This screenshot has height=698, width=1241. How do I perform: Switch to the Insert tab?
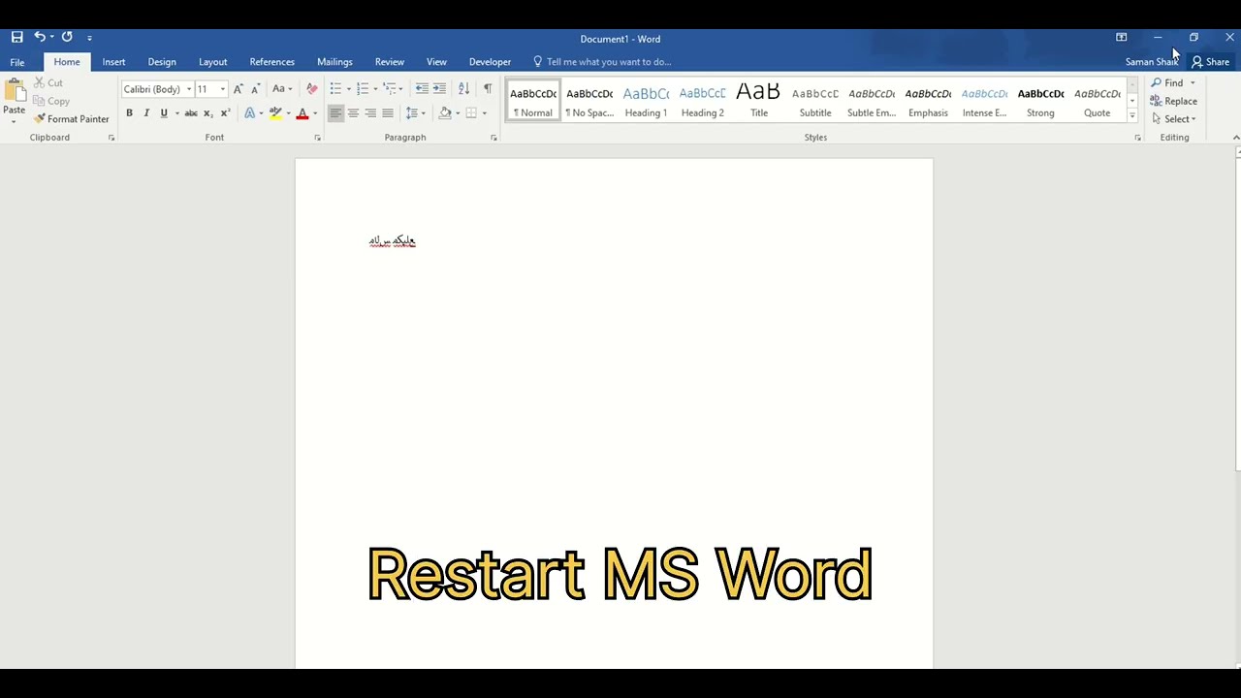tap(113, 62)
